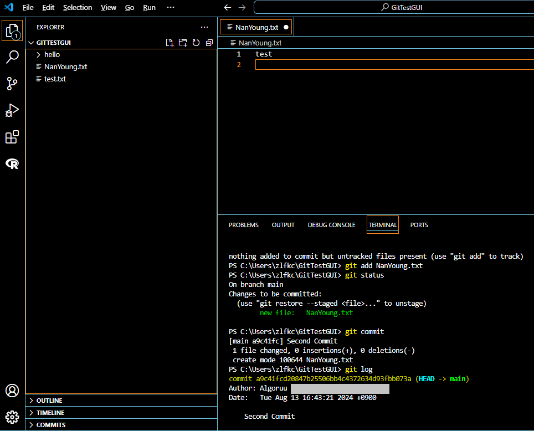534x431 pixels.
Task: Go forward with the right arrow
Action: click(242, 8)
